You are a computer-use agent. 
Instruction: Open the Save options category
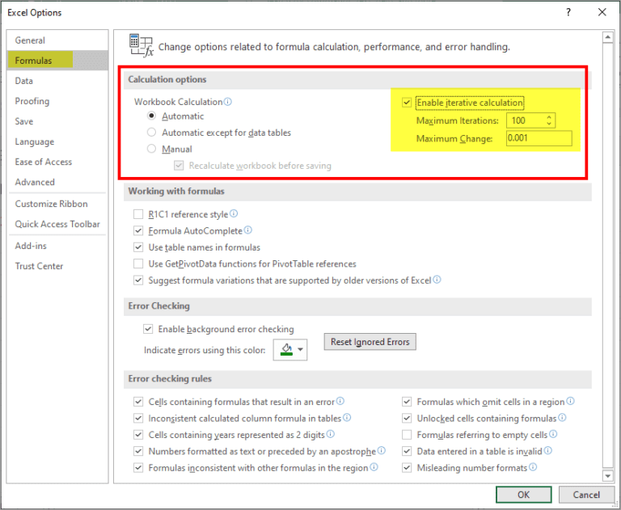57,121
